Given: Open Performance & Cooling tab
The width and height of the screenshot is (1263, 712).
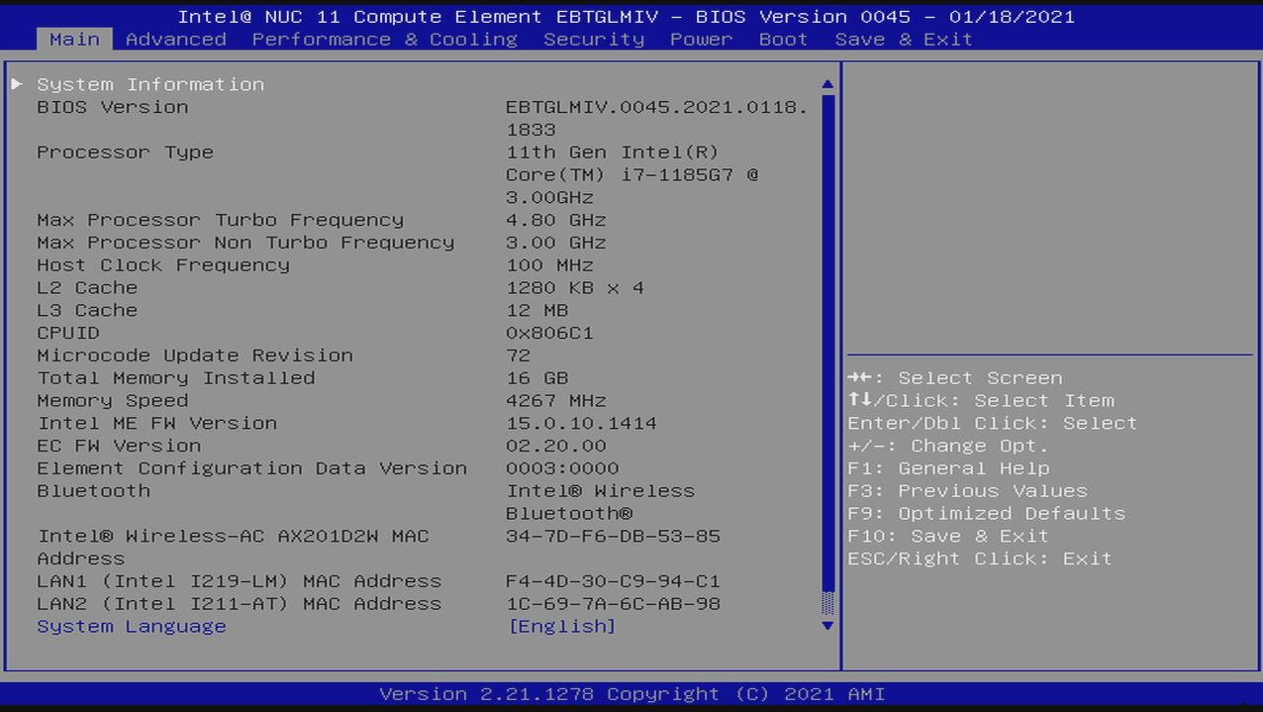Looking at the screenshot, I should [384, 39].
